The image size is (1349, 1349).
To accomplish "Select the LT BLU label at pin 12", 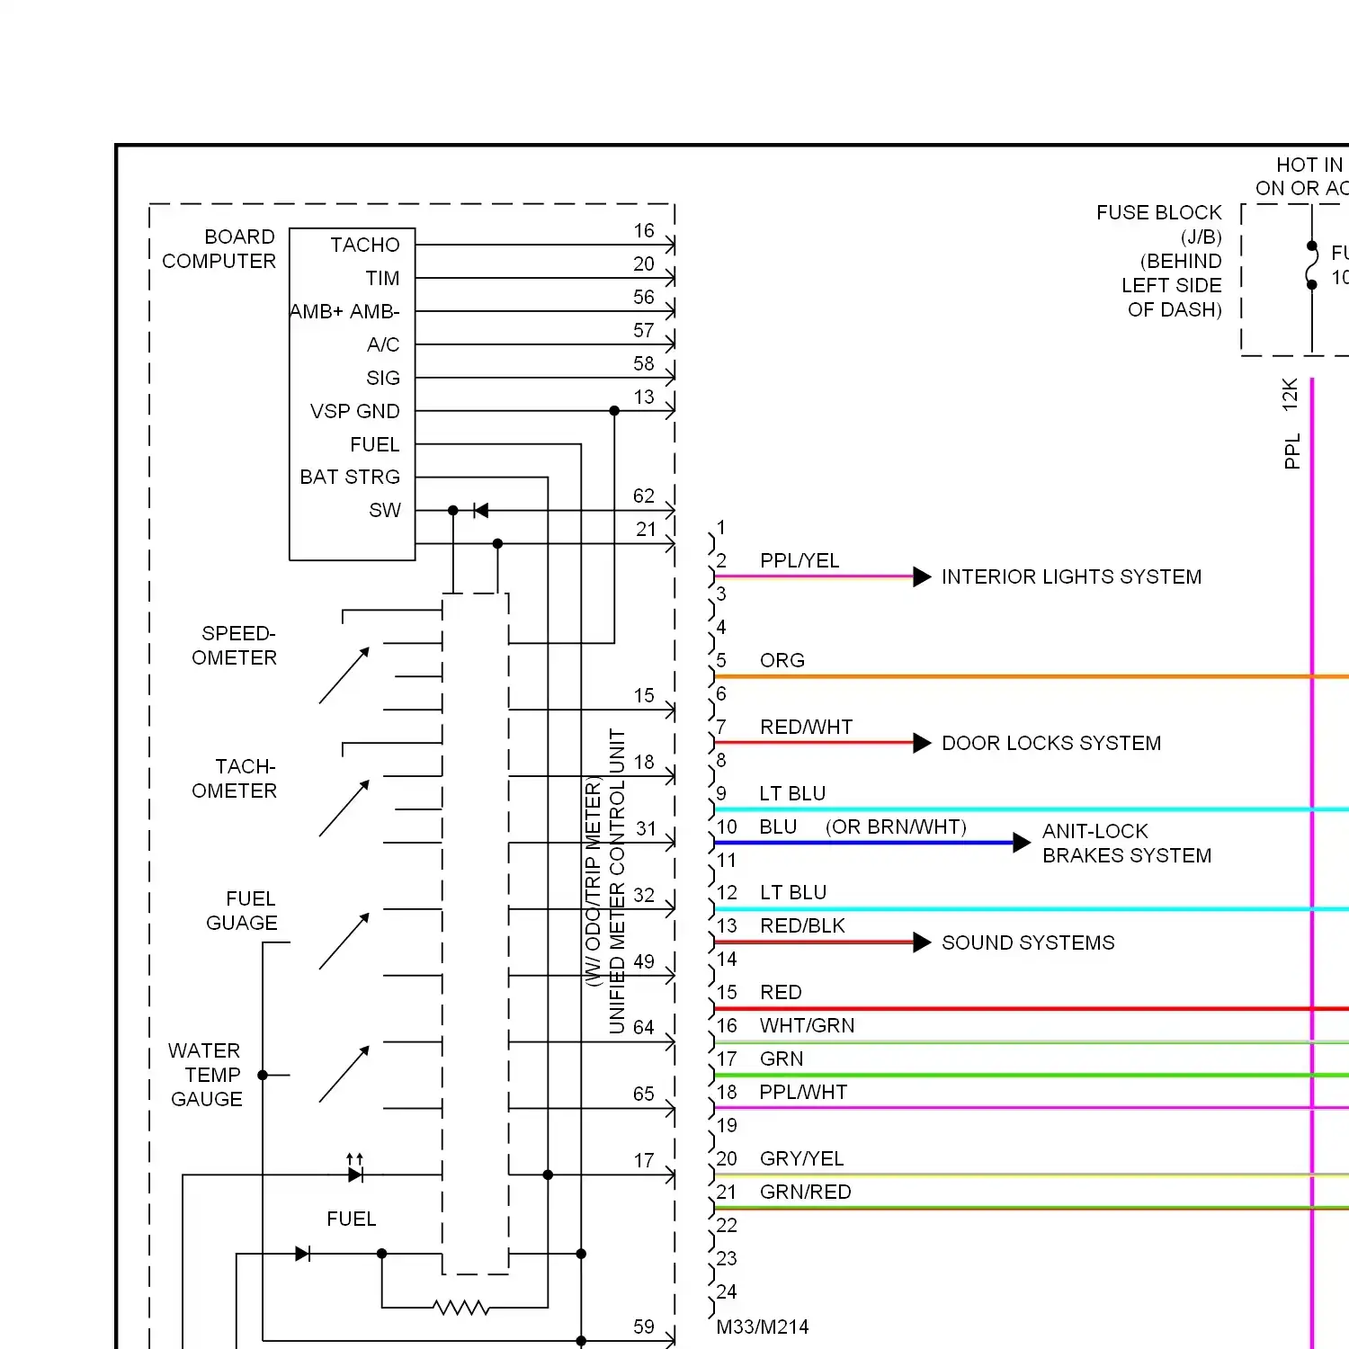I will (x=793, y=892).
